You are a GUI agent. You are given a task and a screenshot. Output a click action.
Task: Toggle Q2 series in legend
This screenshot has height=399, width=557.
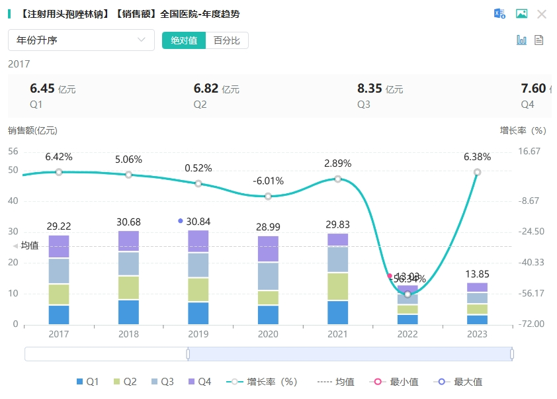(x=125, y=382)
